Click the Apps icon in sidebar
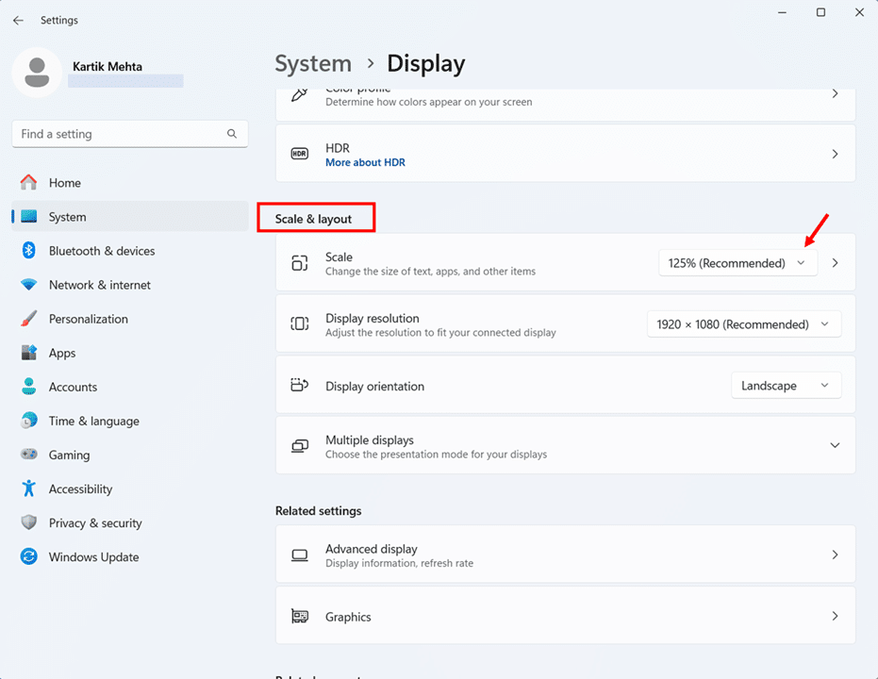 point(28,353)
